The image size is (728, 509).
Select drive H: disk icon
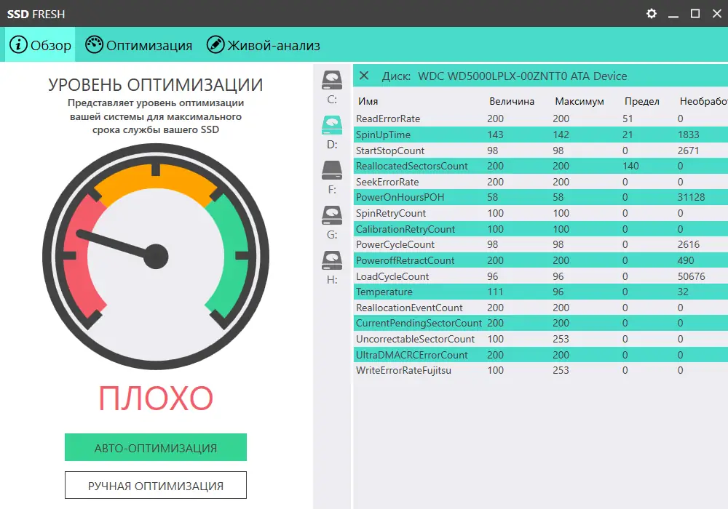(332, 260)
